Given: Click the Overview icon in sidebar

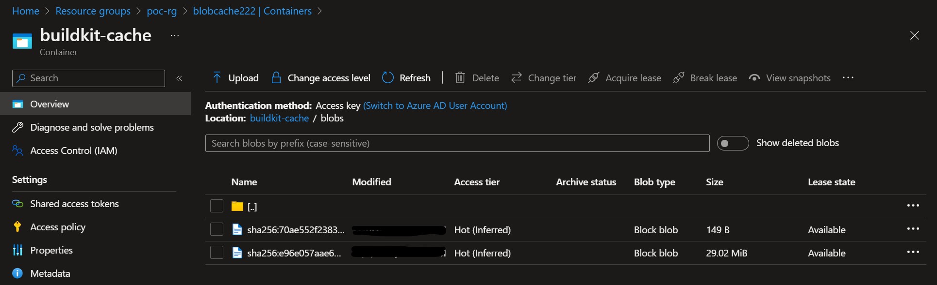Looking at the screenshot, I should point(18,104).
